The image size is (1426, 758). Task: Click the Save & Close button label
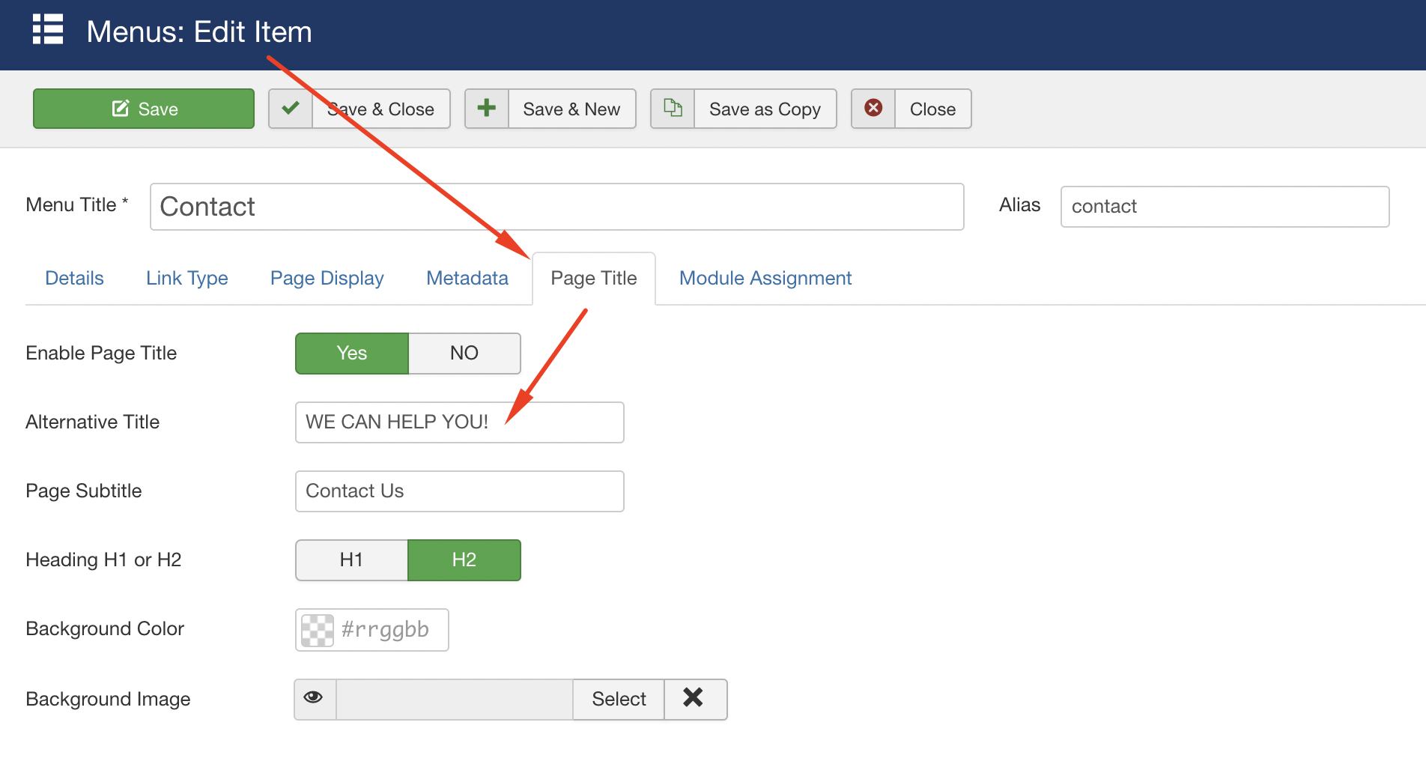tap(381, 109)
